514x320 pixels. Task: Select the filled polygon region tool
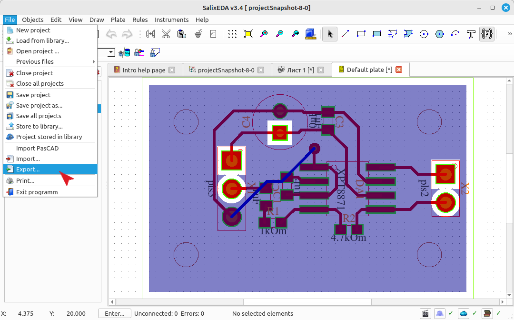coord(408,34)
